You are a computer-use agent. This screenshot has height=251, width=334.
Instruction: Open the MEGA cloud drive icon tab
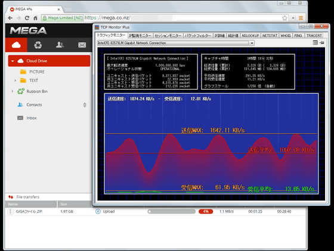(x=17, y=45)
